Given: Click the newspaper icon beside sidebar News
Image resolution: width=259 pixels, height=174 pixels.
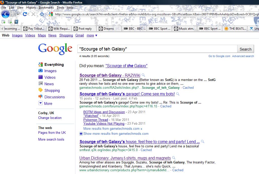Looking at the screenshot, I should tap(40, 83).
